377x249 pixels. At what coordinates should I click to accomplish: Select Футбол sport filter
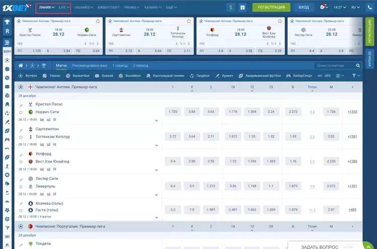28,76
